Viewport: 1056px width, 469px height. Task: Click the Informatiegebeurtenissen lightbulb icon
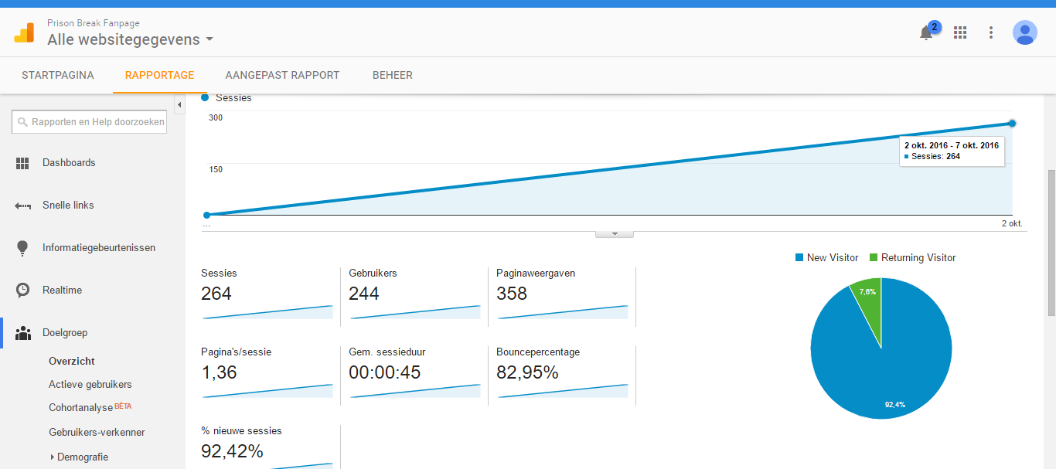(22, 248)
